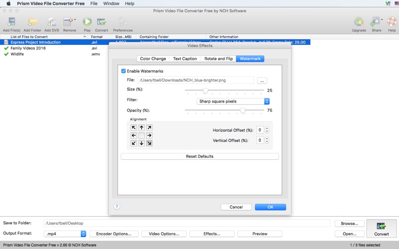Disable the Enable Watermarks checkbox

tap(124, 71)
